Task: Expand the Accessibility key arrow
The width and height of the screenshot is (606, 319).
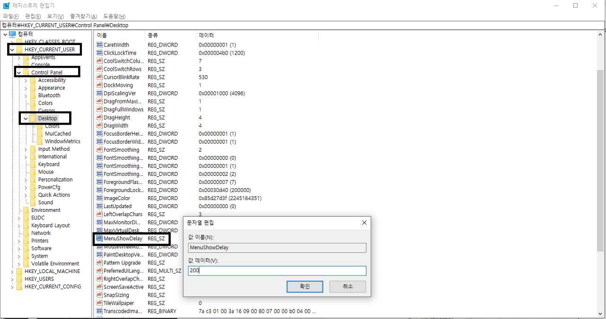Action: point(26,80)
